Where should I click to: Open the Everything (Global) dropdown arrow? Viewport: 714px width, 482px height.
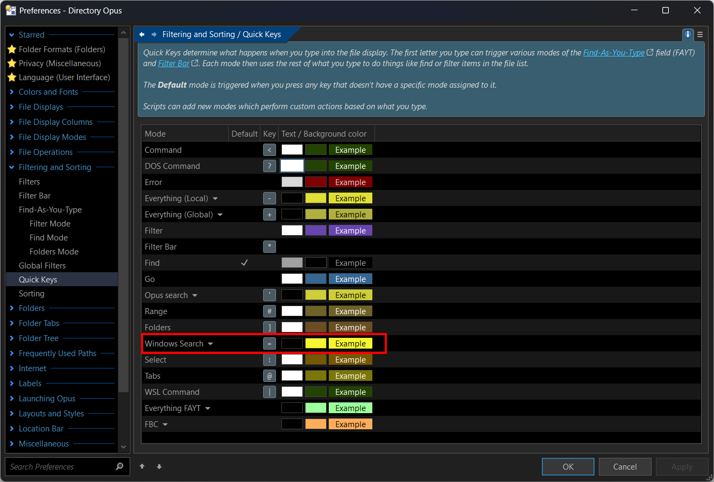point(220,215)
